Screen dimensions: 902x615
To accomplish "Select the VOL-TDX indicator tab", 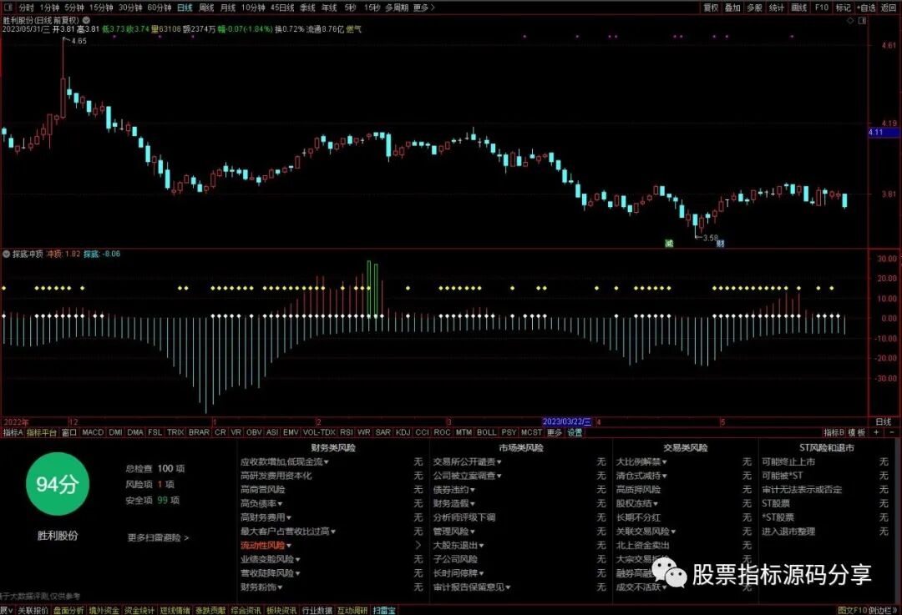I will (x=319, y=432).
